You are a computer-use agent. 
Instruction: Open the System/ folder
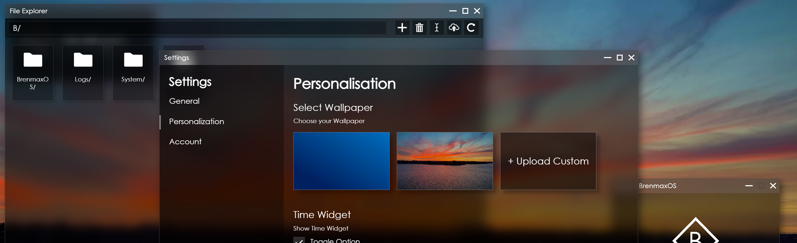point(133,73)
